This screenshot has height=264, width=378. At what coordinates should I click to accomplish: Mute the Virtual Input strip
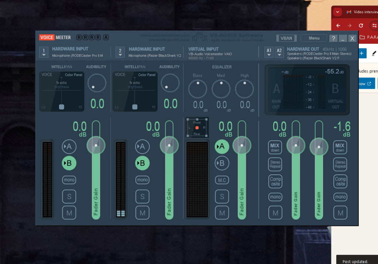point(222,213)
